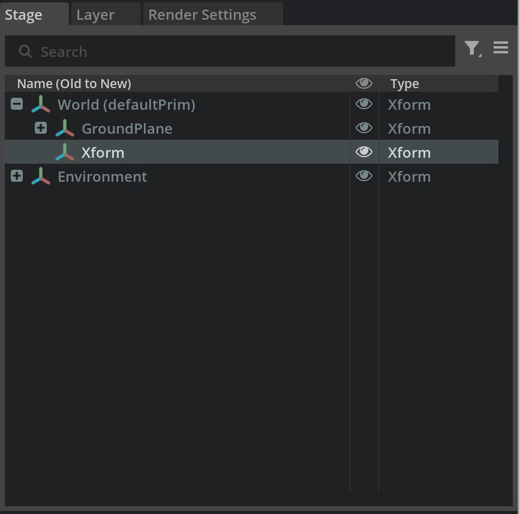Click the Type column header
520x514 pixels.
[405, 84]
